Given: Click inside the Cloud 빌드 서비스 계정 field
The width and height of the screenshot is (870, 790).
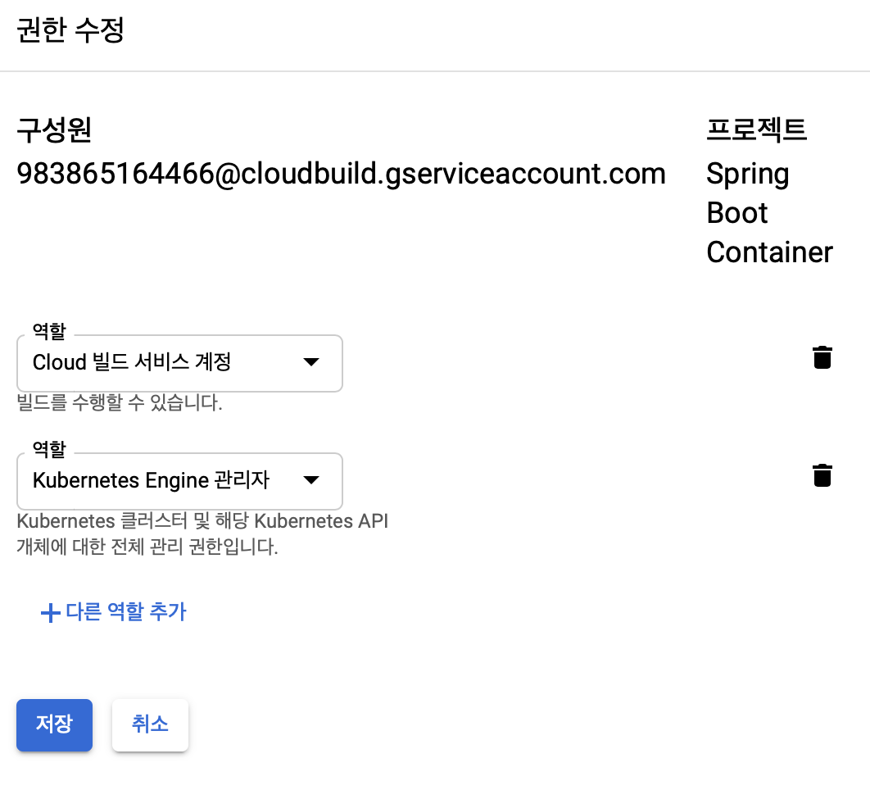Looking at the screenshot, I should click(x=147, y=363).
